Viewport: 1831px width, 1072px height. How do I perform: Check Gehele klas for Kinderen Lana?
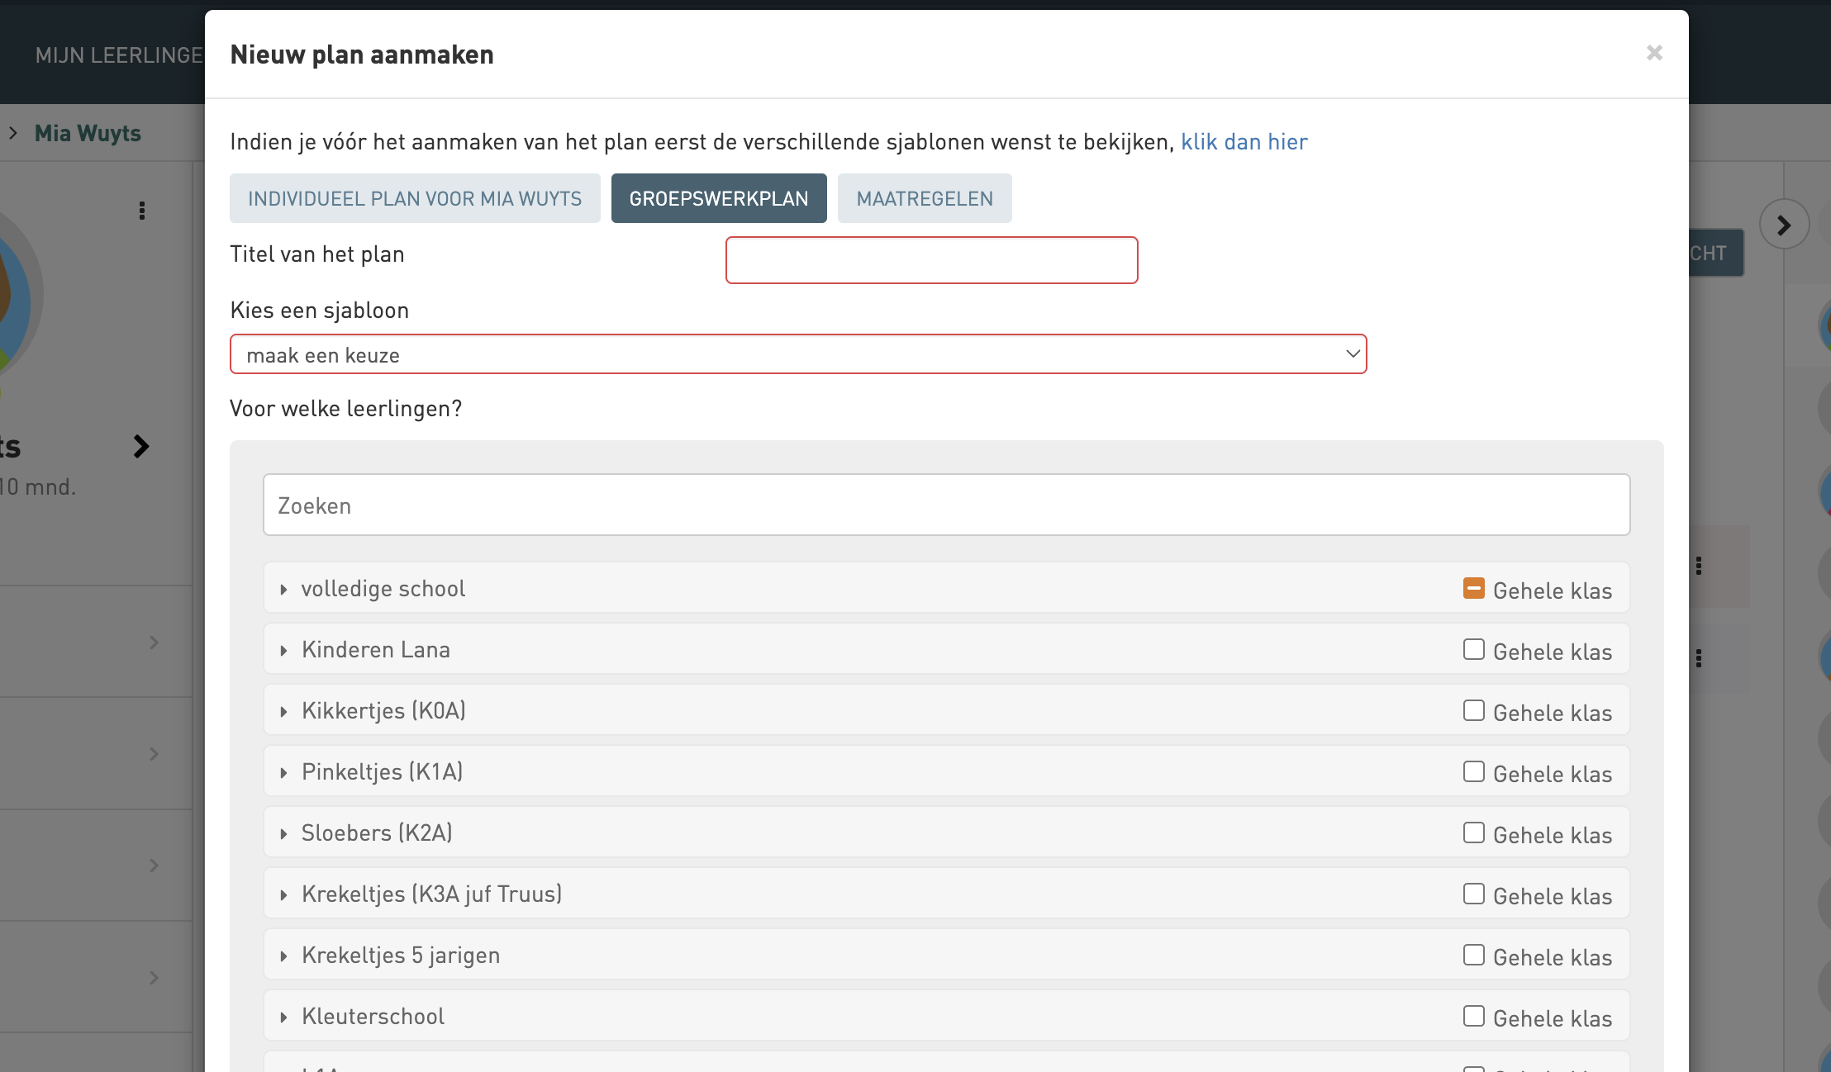coord(1473,649)
